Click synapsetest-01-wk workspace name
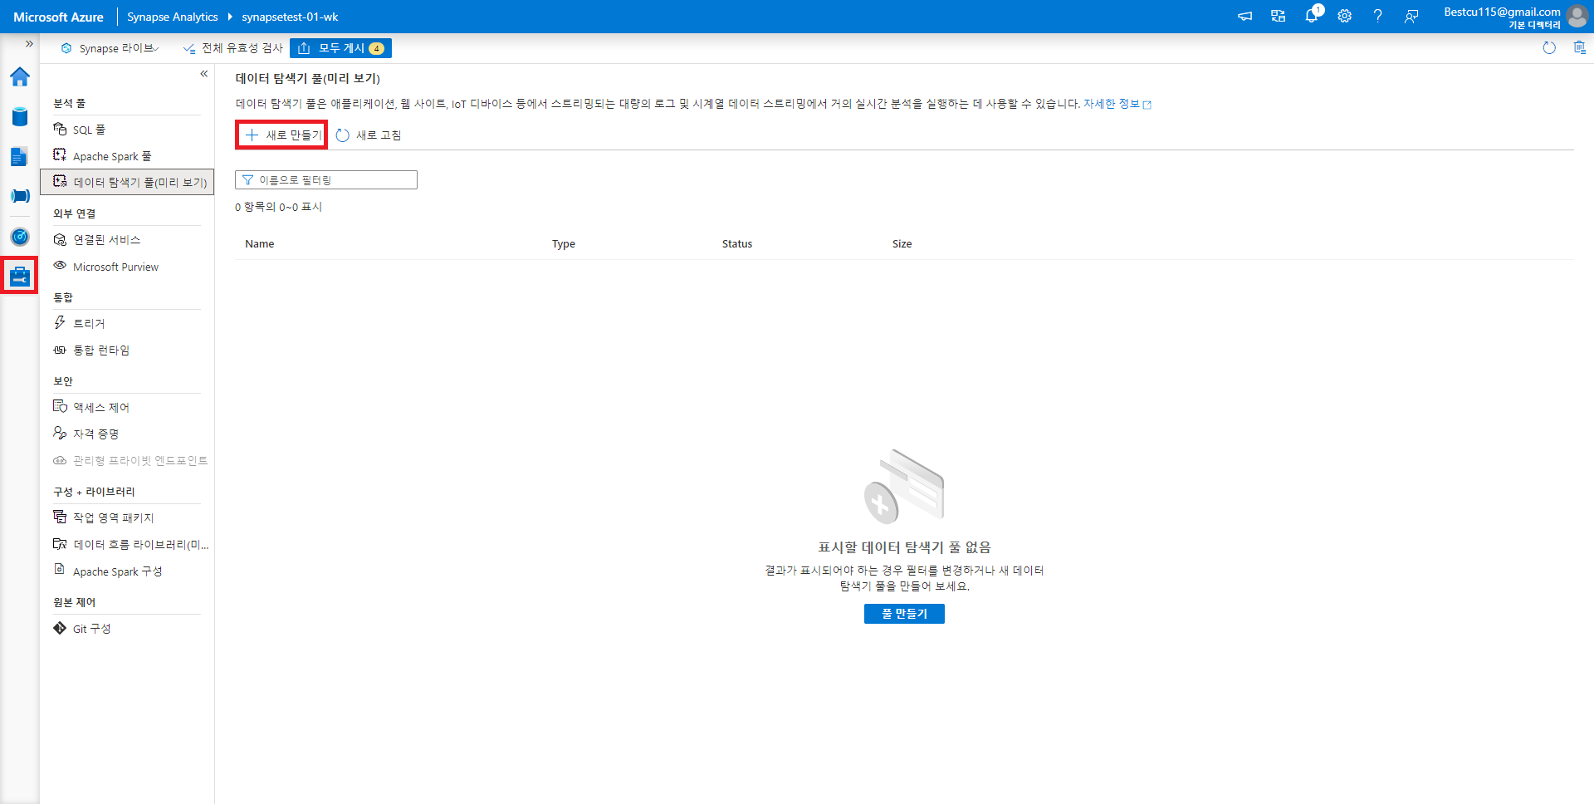Image resolution: width=1594 pixels, height=804 pixels. 290,17
